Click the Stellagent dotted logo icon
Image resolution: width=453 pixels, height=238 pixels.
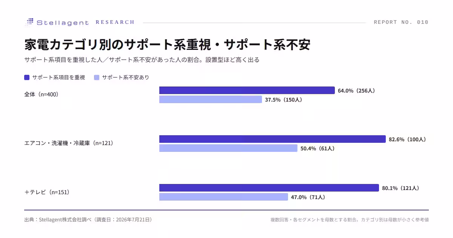(29, 22)
